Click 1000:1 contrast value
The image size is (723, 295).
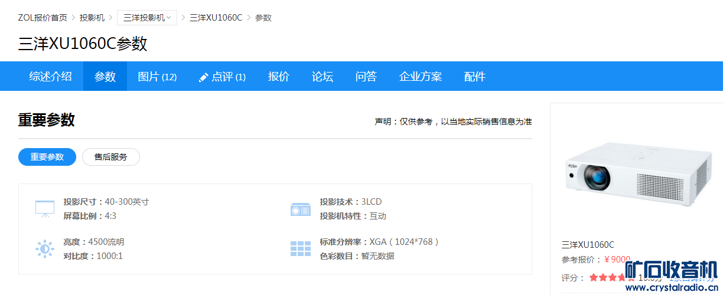coord(110,256)
